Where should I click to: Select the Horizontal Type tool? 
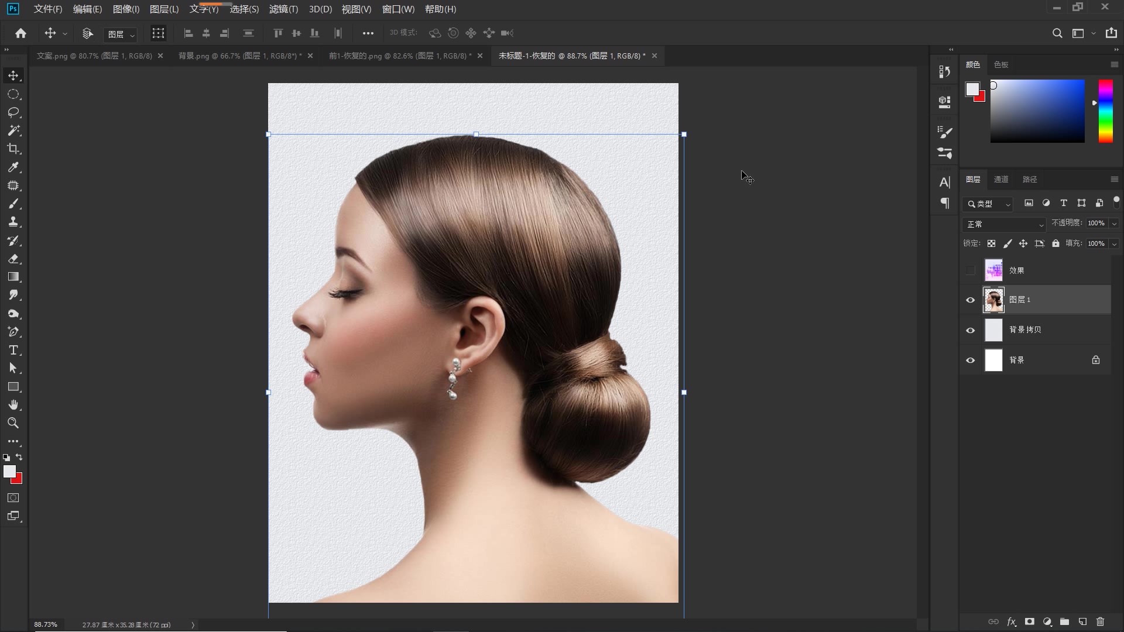pyautogui.click(x=13, y=350)
